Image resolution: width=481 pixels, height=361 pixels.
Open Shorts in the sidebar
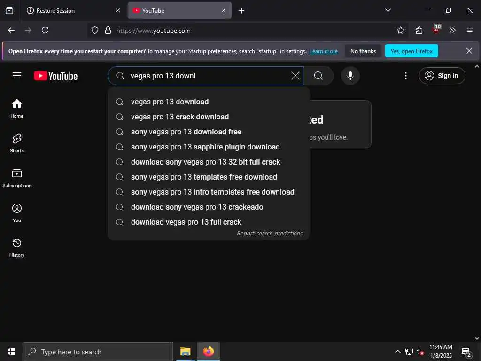coord(17,143)
